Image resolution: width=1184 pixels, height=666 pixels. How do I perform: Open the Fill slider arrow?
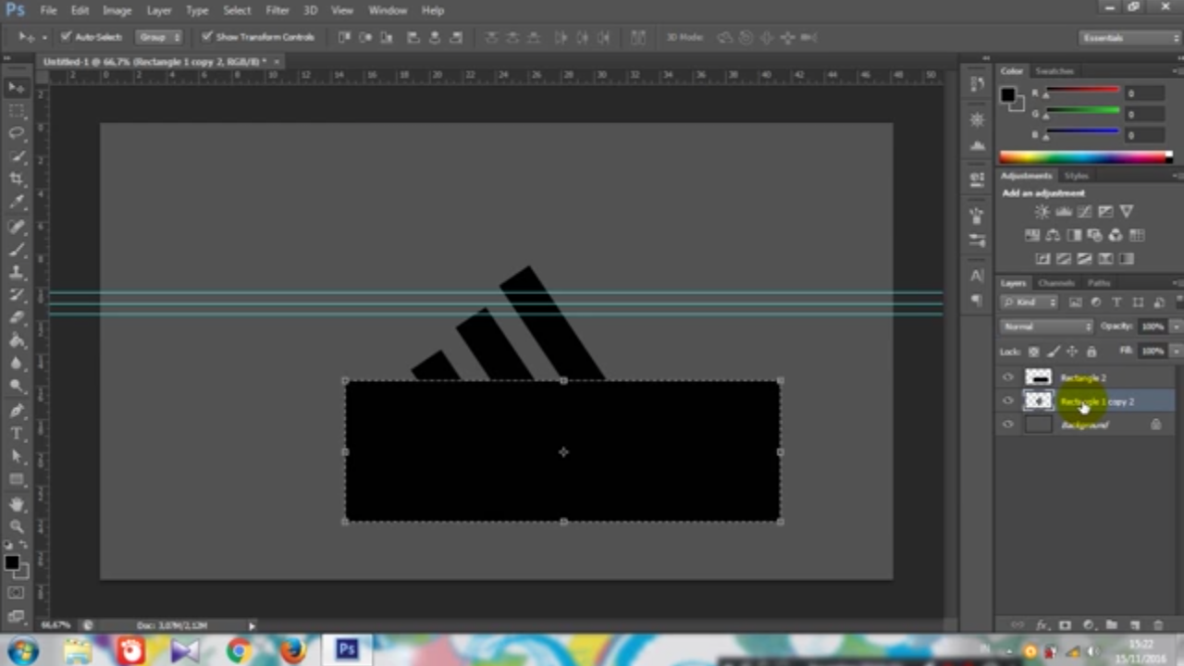click(1176, 351)
